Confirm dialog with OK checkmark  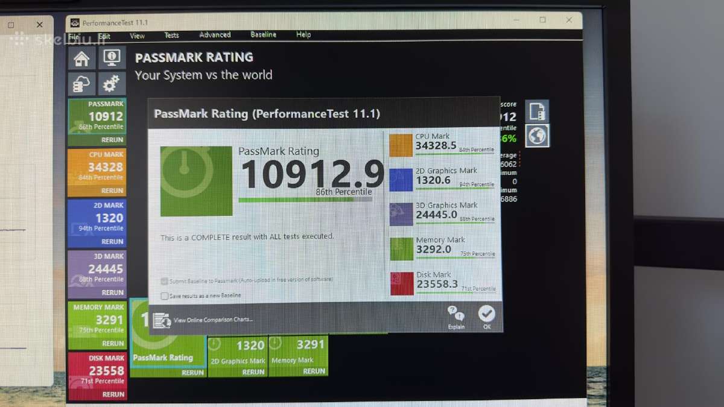[x=486, y=317]
